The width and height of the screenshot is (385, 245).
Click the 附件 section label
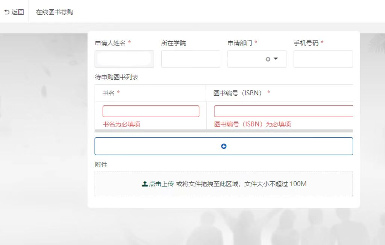point(101,164)
